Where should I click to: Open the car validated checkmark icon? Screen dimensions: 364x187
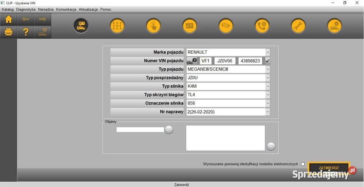(x=334, y=26)
